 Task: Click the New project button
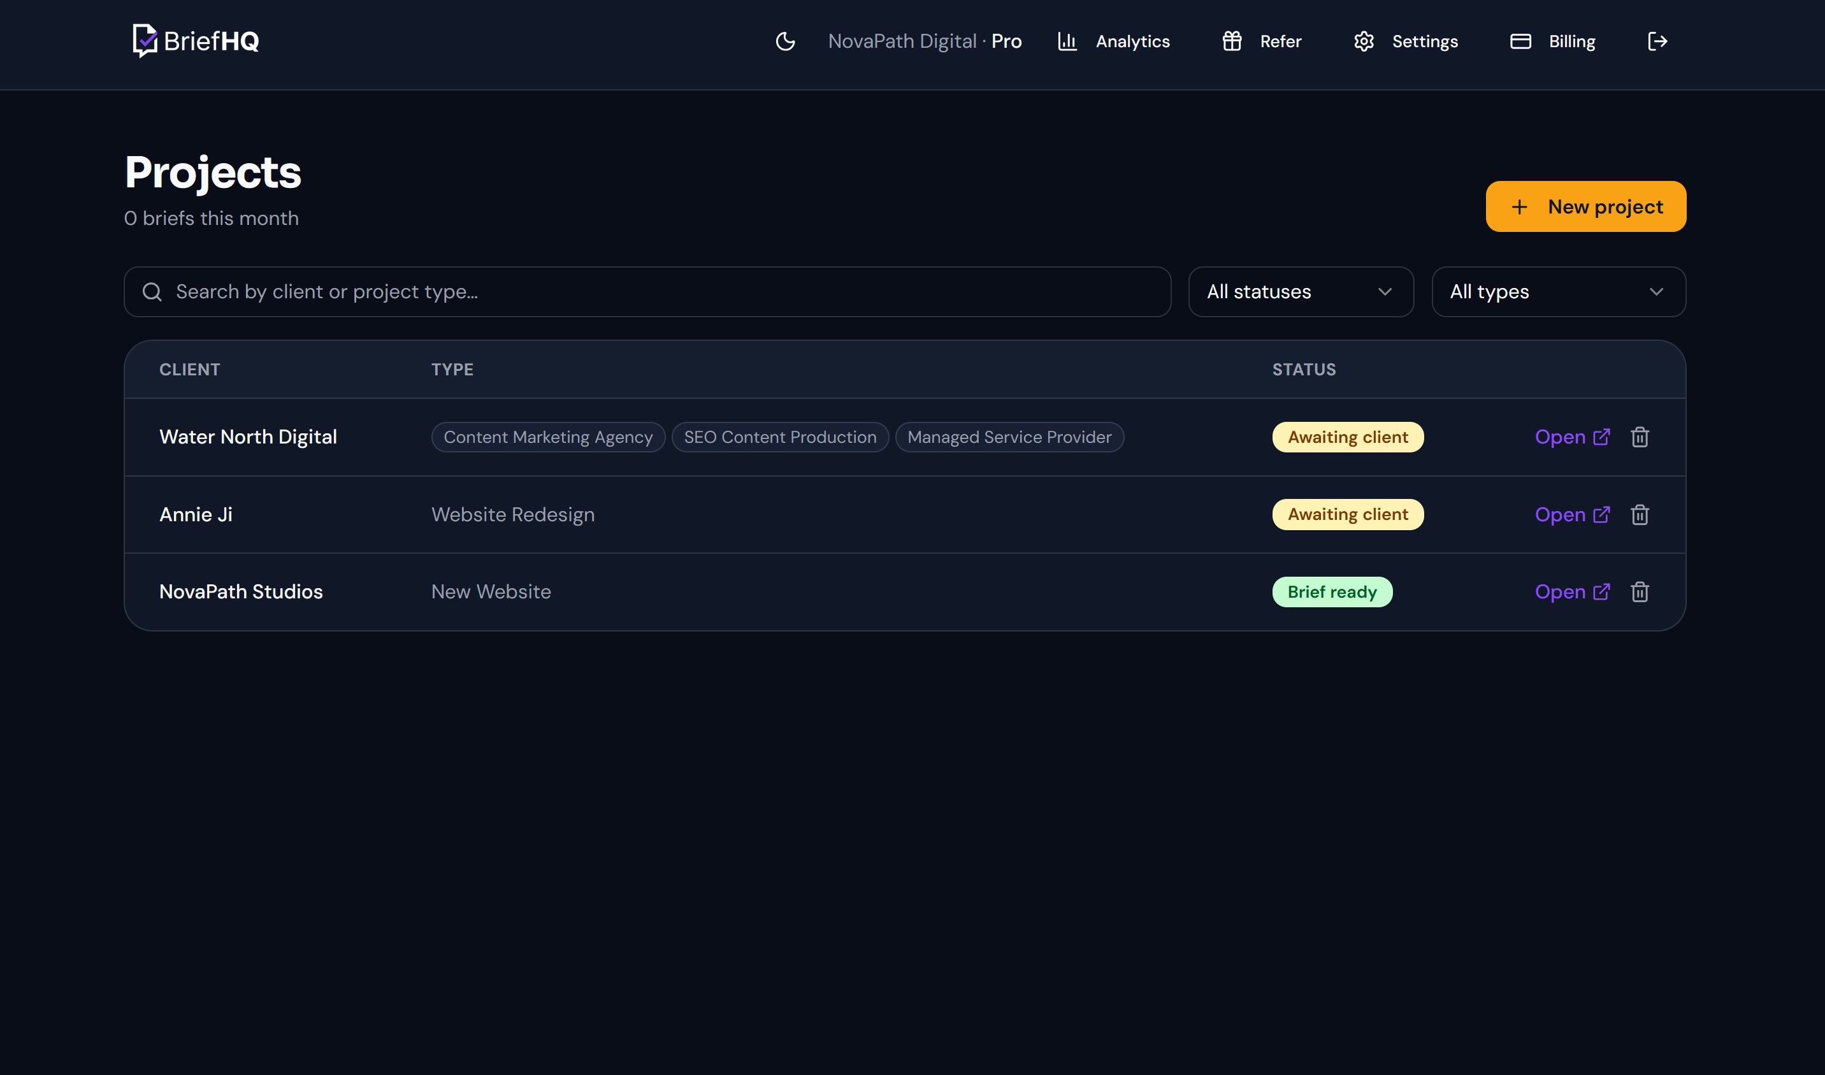[x=1585, y=206]
